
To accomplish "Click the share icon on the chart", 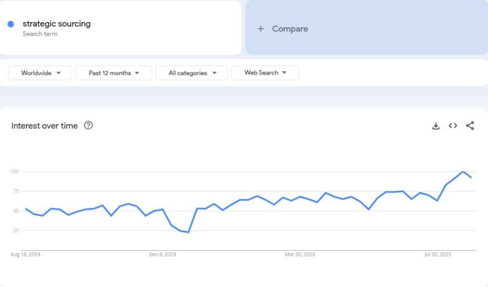I will click(470, 126).
